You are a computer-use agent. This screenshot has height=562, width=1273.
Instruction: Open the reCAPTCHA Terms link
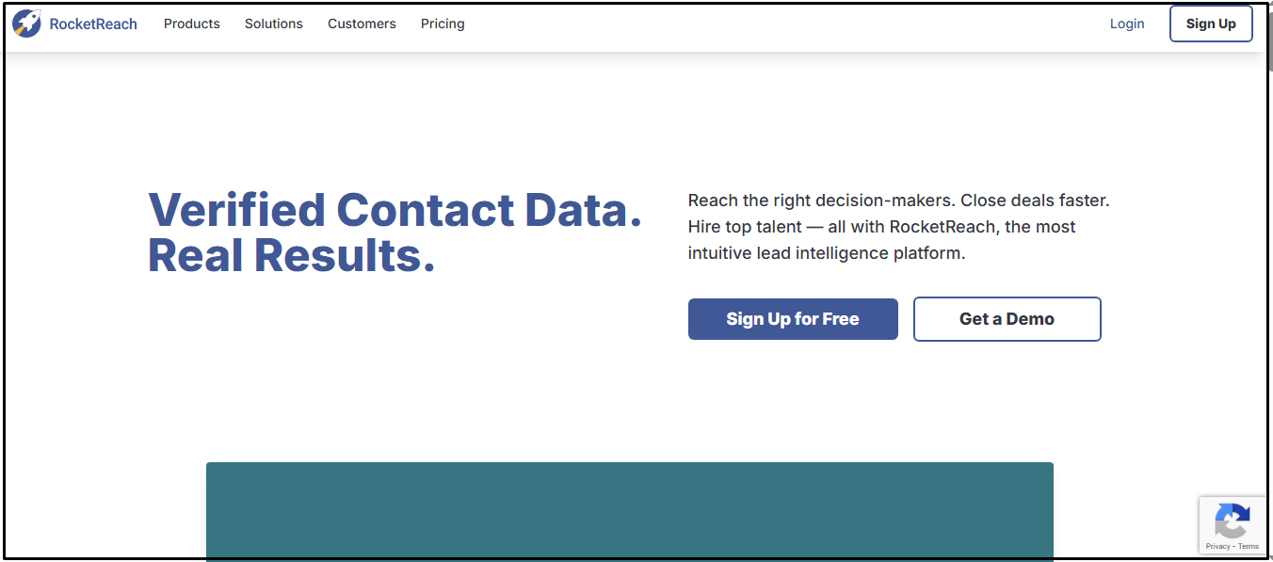tap(1249, 546)
